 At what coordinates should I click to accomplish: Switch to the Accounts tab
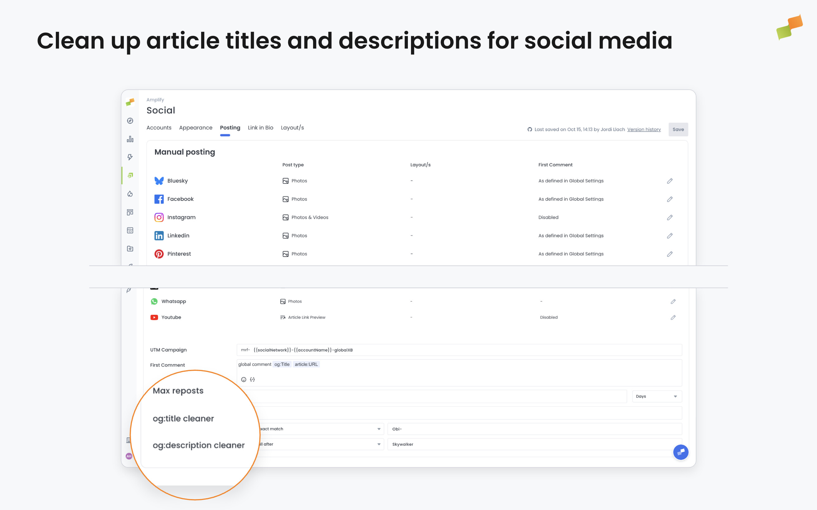(159, 128)
